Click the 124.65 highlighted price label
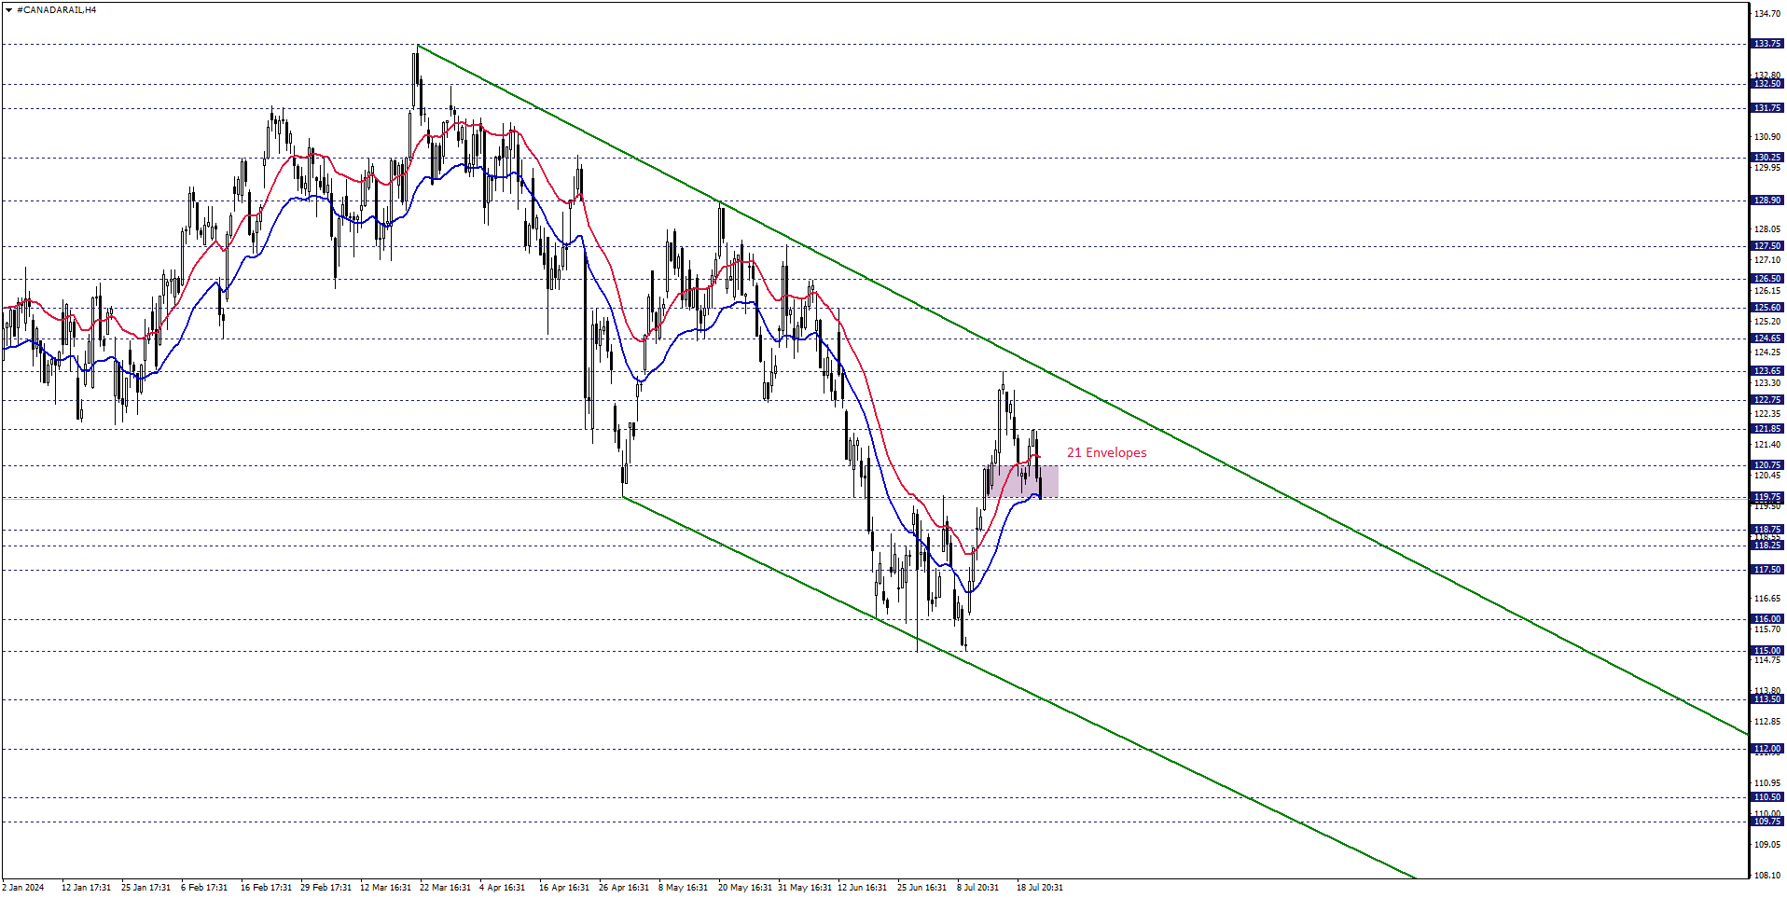The width and height of the screenshot is (1787, 898). point(1767,338)
